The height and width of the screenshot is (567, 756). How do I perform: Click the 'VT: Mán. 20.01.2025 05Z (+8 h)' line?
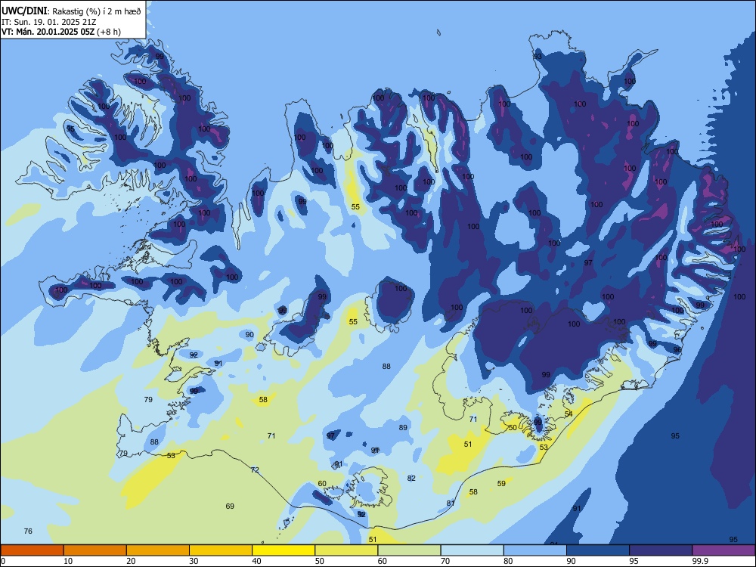click(61, 32)
